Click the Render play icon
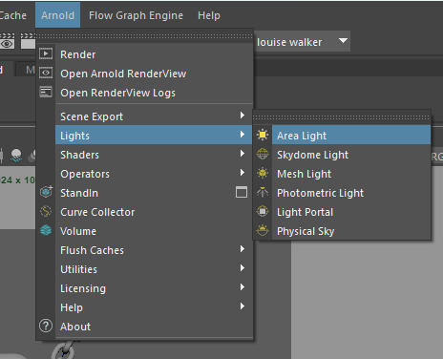This screenshot has height=359, width=443. coord(46,53)
